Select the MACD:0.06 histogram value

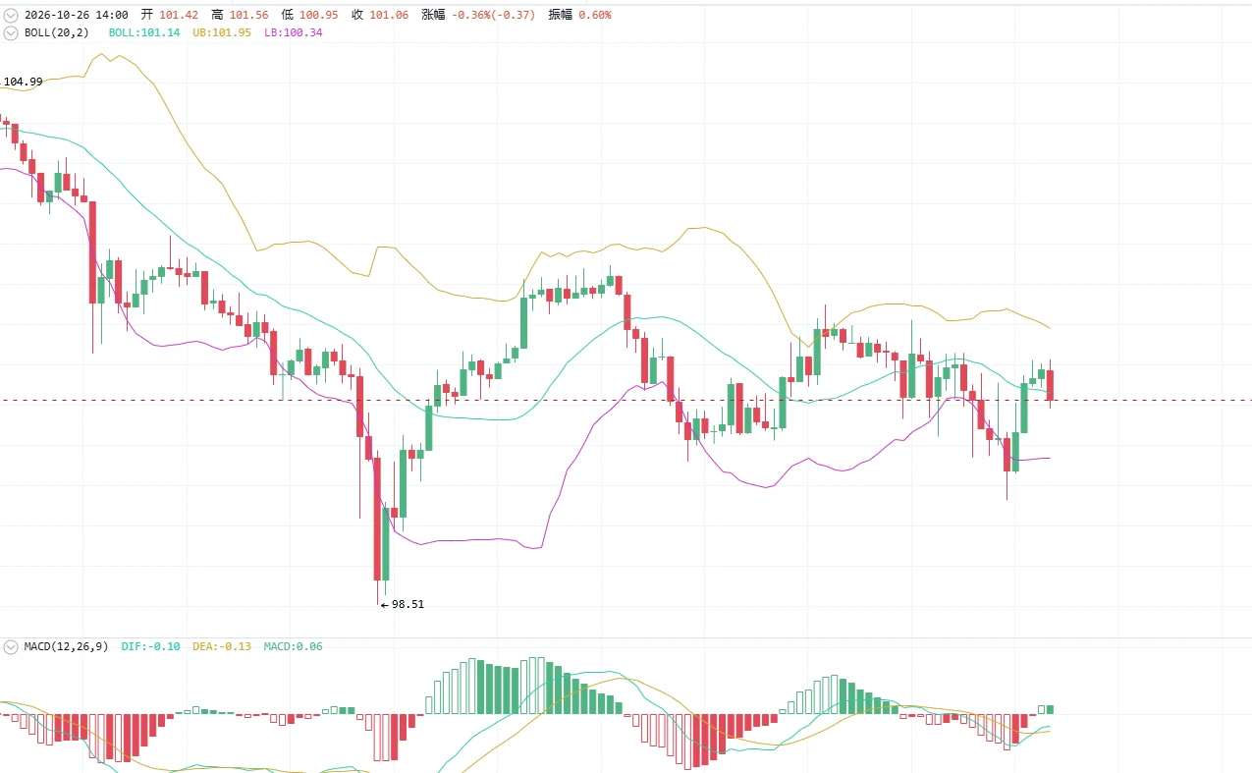(293, 646)
